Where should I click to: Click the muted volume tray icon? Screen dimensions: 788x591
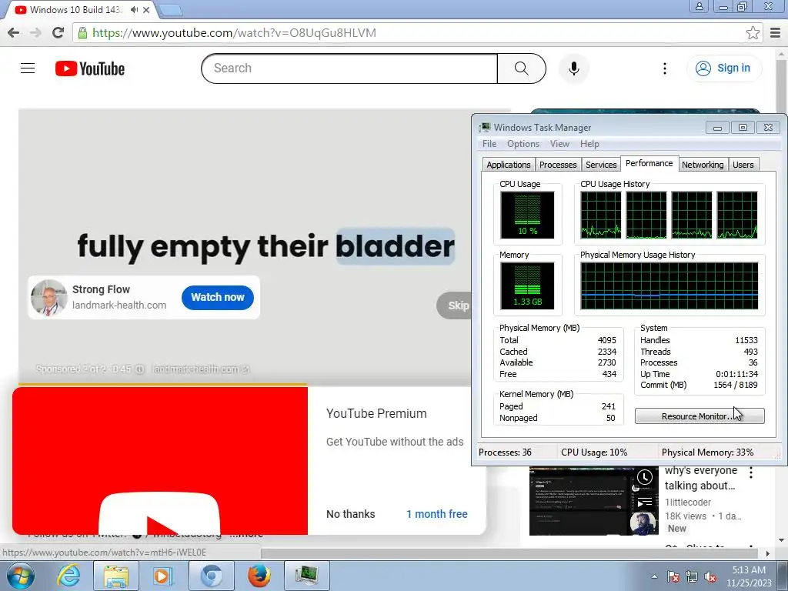[710, 576]
